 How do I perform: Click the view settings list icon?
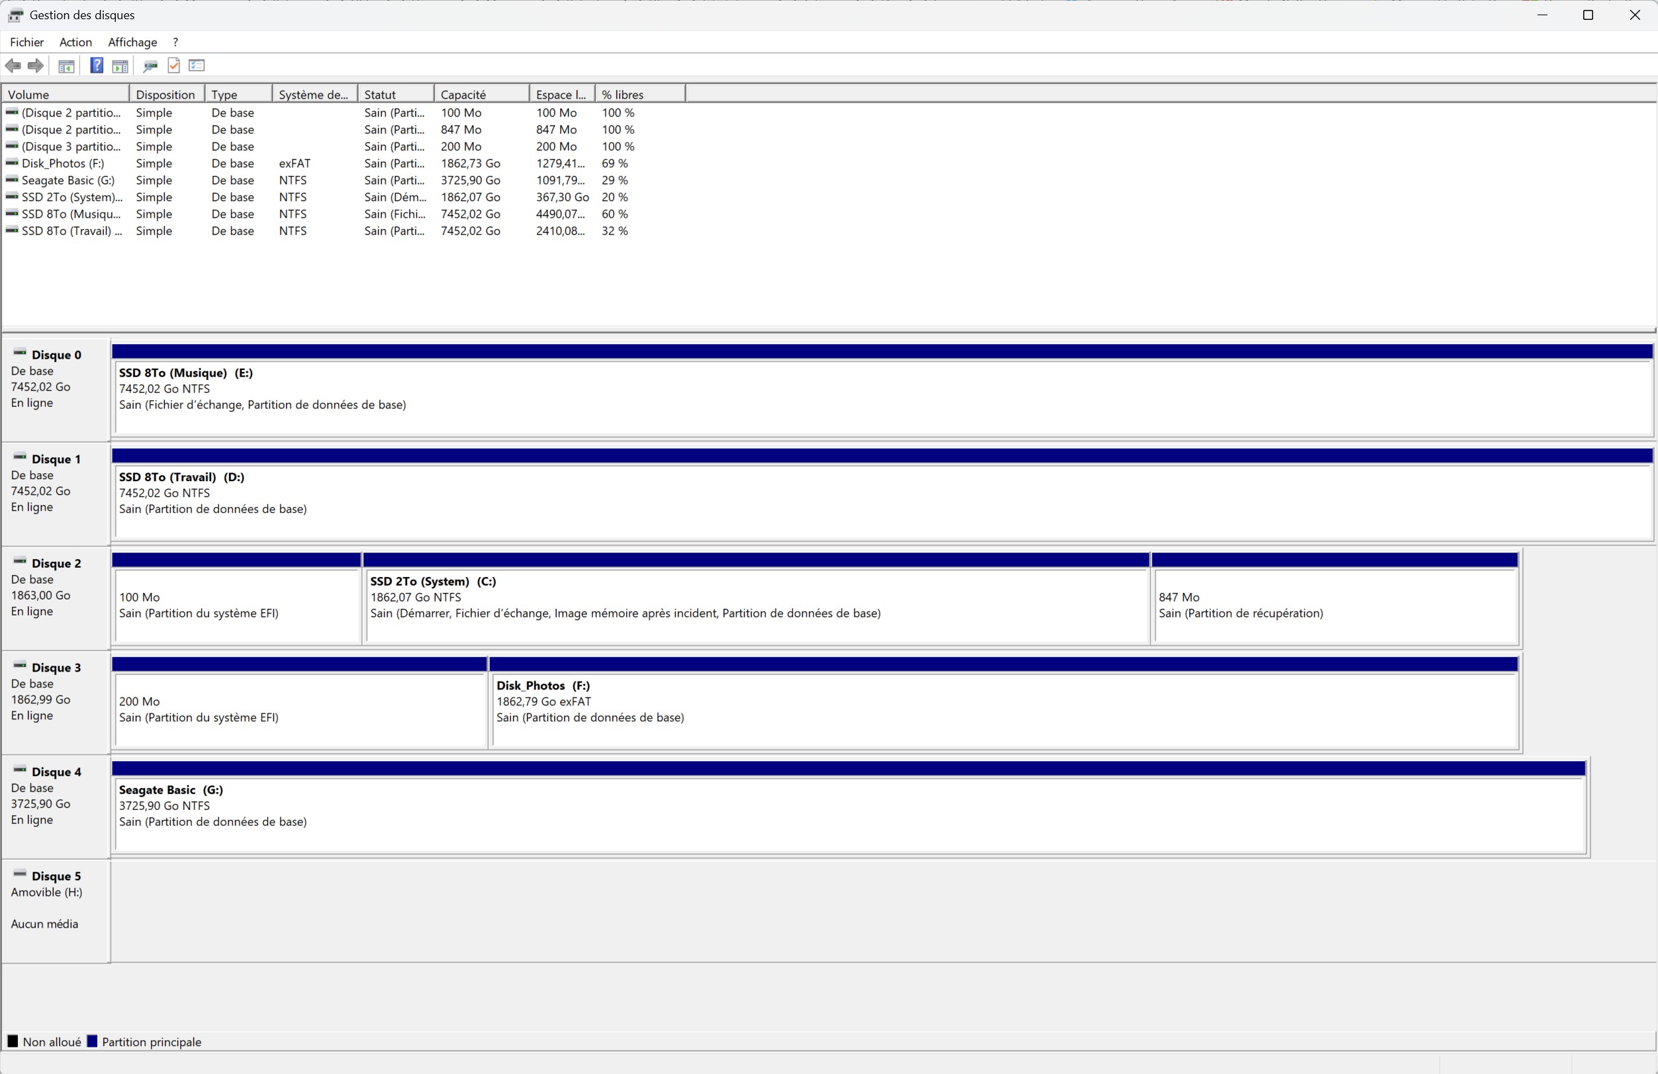pyautogui.click(x=197, y=66)
